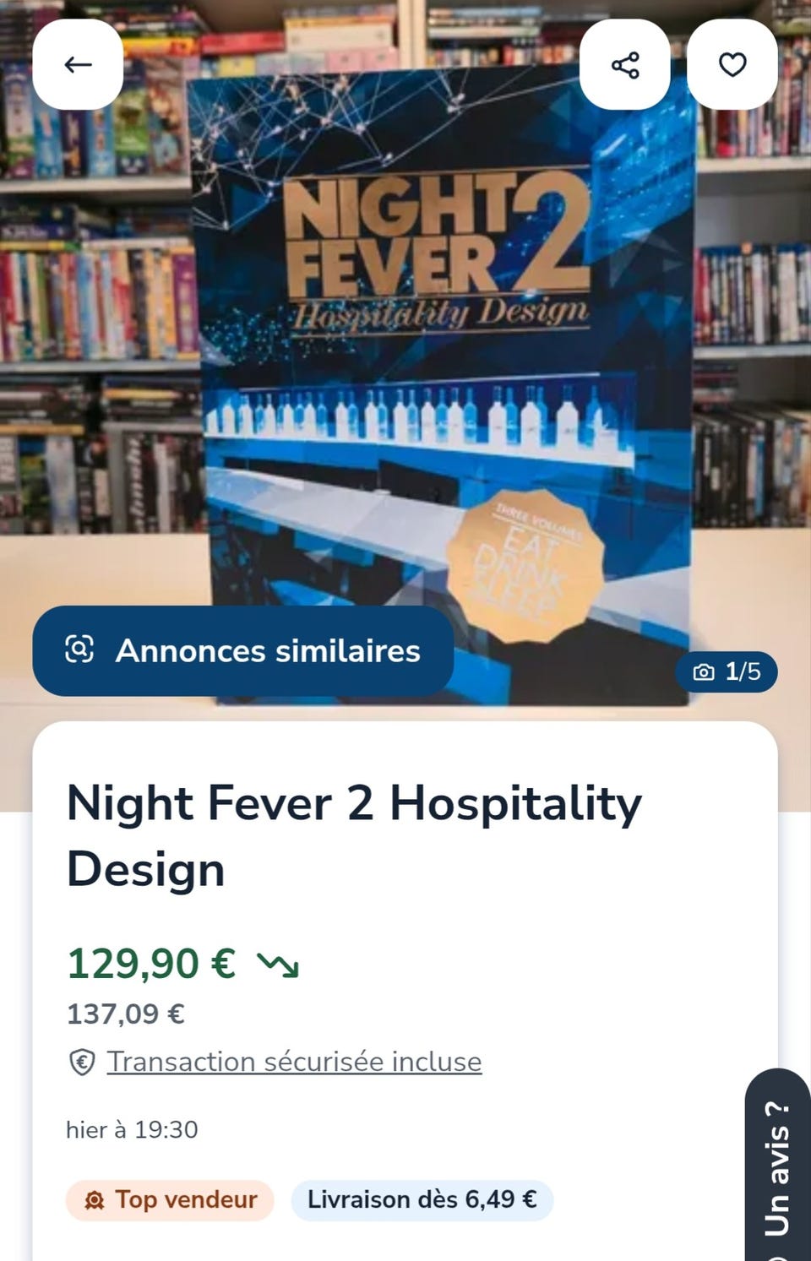Tap the share icon
Viewport: 811px width, 1261px height.
pos(625,64)
